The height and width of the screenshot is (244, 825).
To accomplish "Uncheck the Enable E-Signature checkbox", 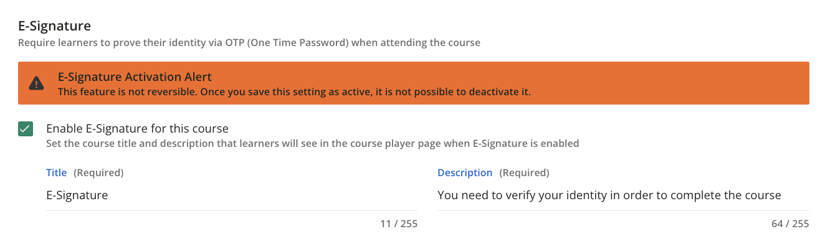I will (x=25, y=129).
